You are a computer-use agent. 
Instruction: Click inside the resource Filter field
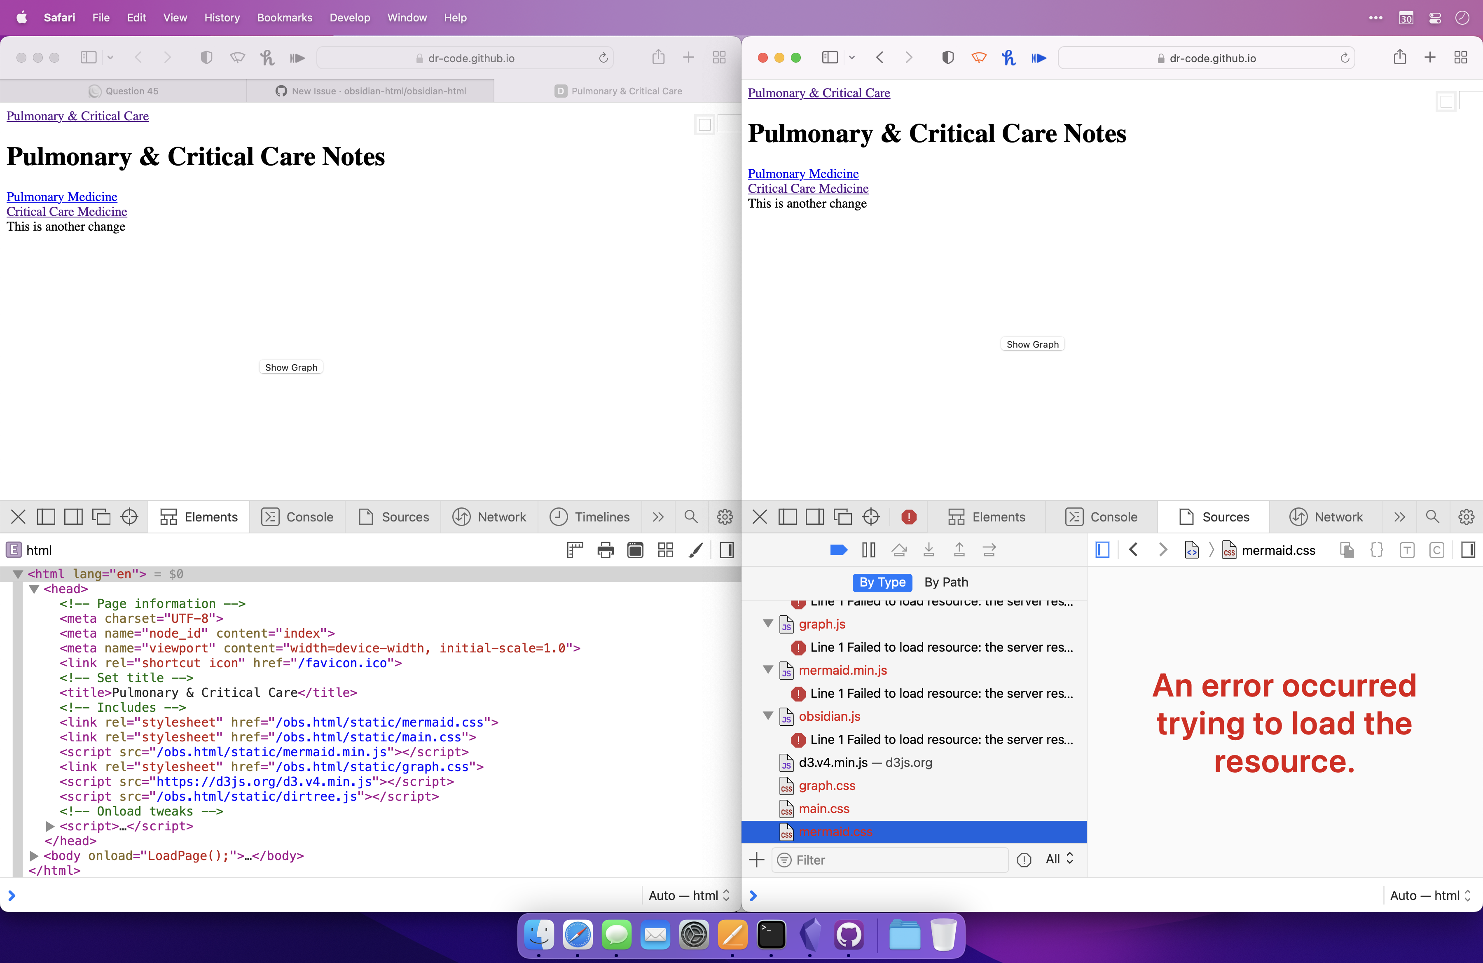[x=891, y=860]
